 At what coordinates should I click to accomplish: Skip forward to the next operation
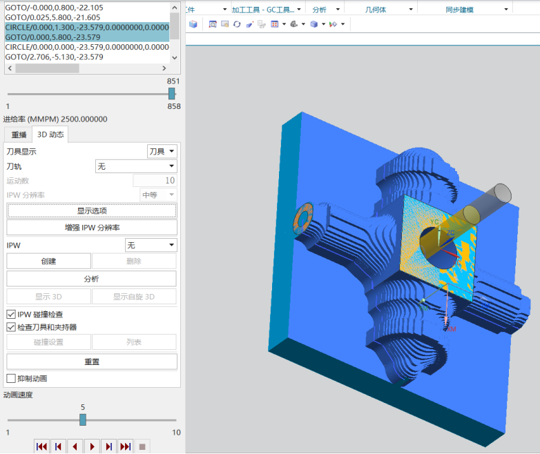[x=126, y=446]
